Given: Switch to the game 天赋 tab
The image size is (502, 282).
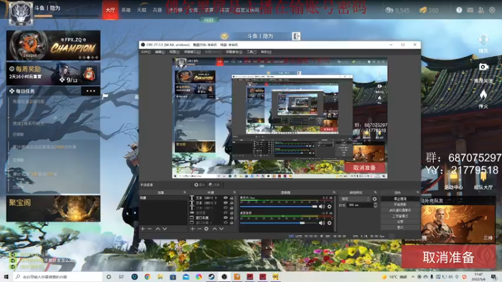Looking at the screenshot, I should pyautogui.click(x=142, y=10).
